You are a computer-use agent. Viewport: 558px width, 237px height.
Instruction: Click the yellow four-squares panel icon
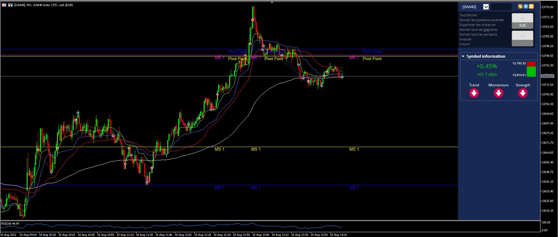pyautogui.click(x=531, y=6)
